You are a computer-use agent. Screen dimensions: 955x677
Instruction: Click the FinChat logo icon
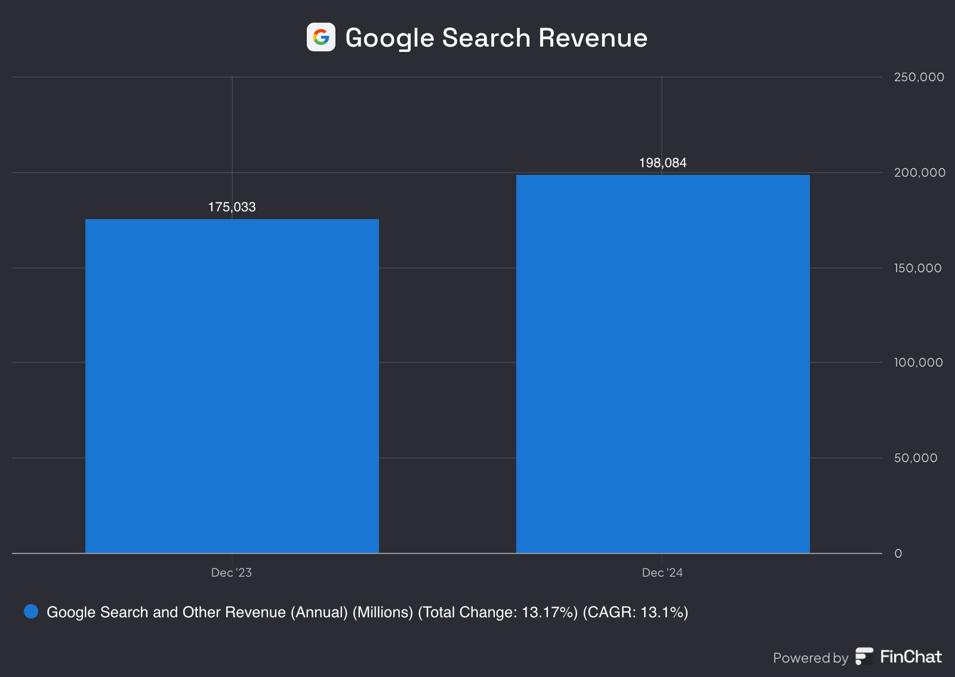pyautogui.click(x=864, y=656)
